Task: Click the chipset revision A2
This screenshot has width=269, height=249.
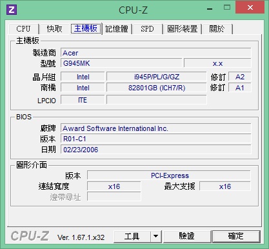Action: click(x=240, y=77)
